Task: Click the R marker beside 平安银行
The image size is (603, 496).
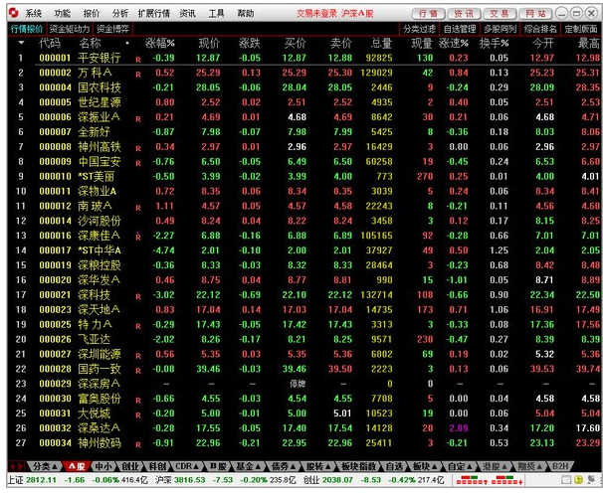Action: [x=138, y=60]
